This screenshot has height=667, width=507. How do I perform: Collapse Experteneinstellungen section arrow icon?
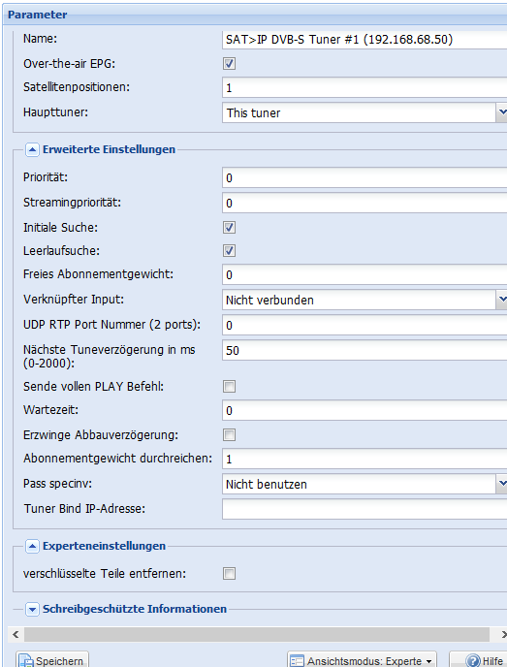(x=32, y=546)
